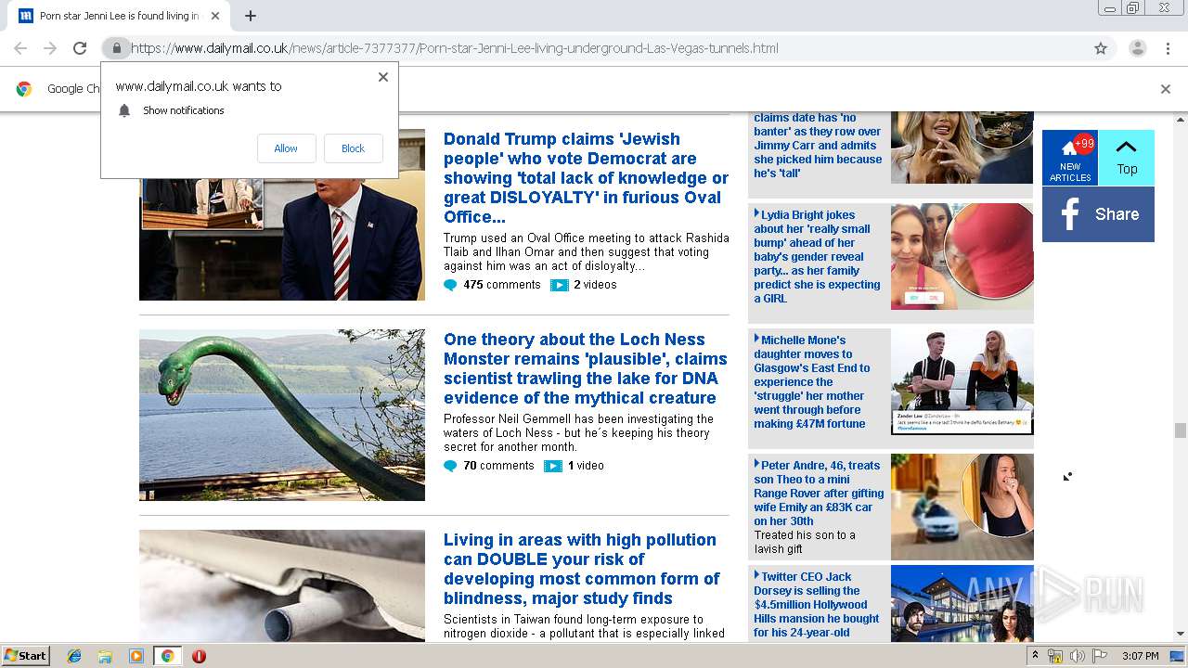Click the car exhaust pollution photo
1188x668 pixels.
click(x=282, y=585)
